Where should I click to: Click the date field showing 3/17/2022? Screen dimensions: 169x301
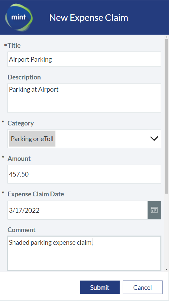(x=77, y=210)
